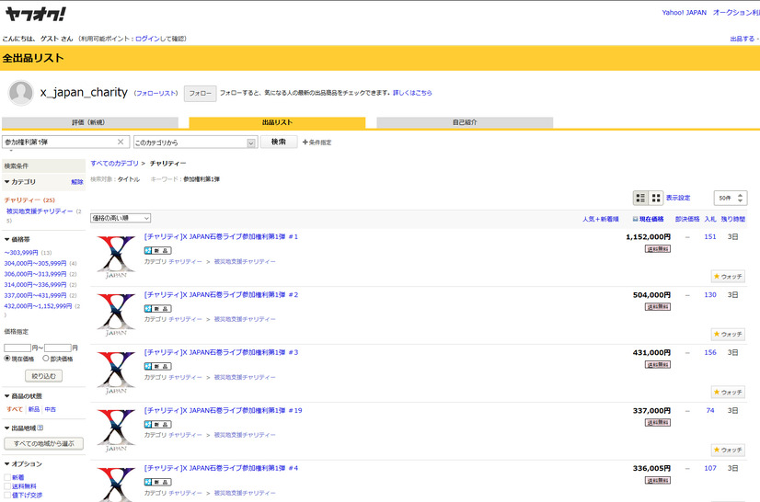Image resolution: width=760 pixels, height=502 pixels.
Task: Enable the 新着 option checkbox
Action: coord(7,477)
